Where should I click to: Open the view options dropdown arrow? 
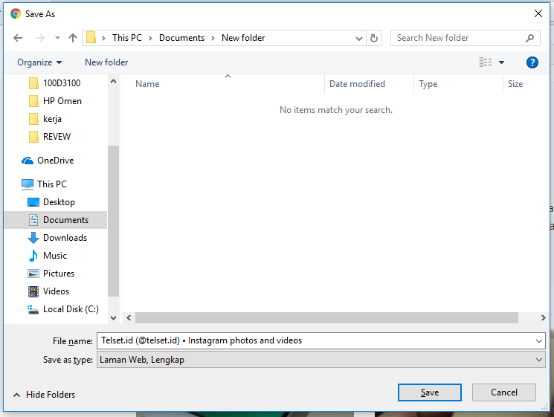point(502,62)
